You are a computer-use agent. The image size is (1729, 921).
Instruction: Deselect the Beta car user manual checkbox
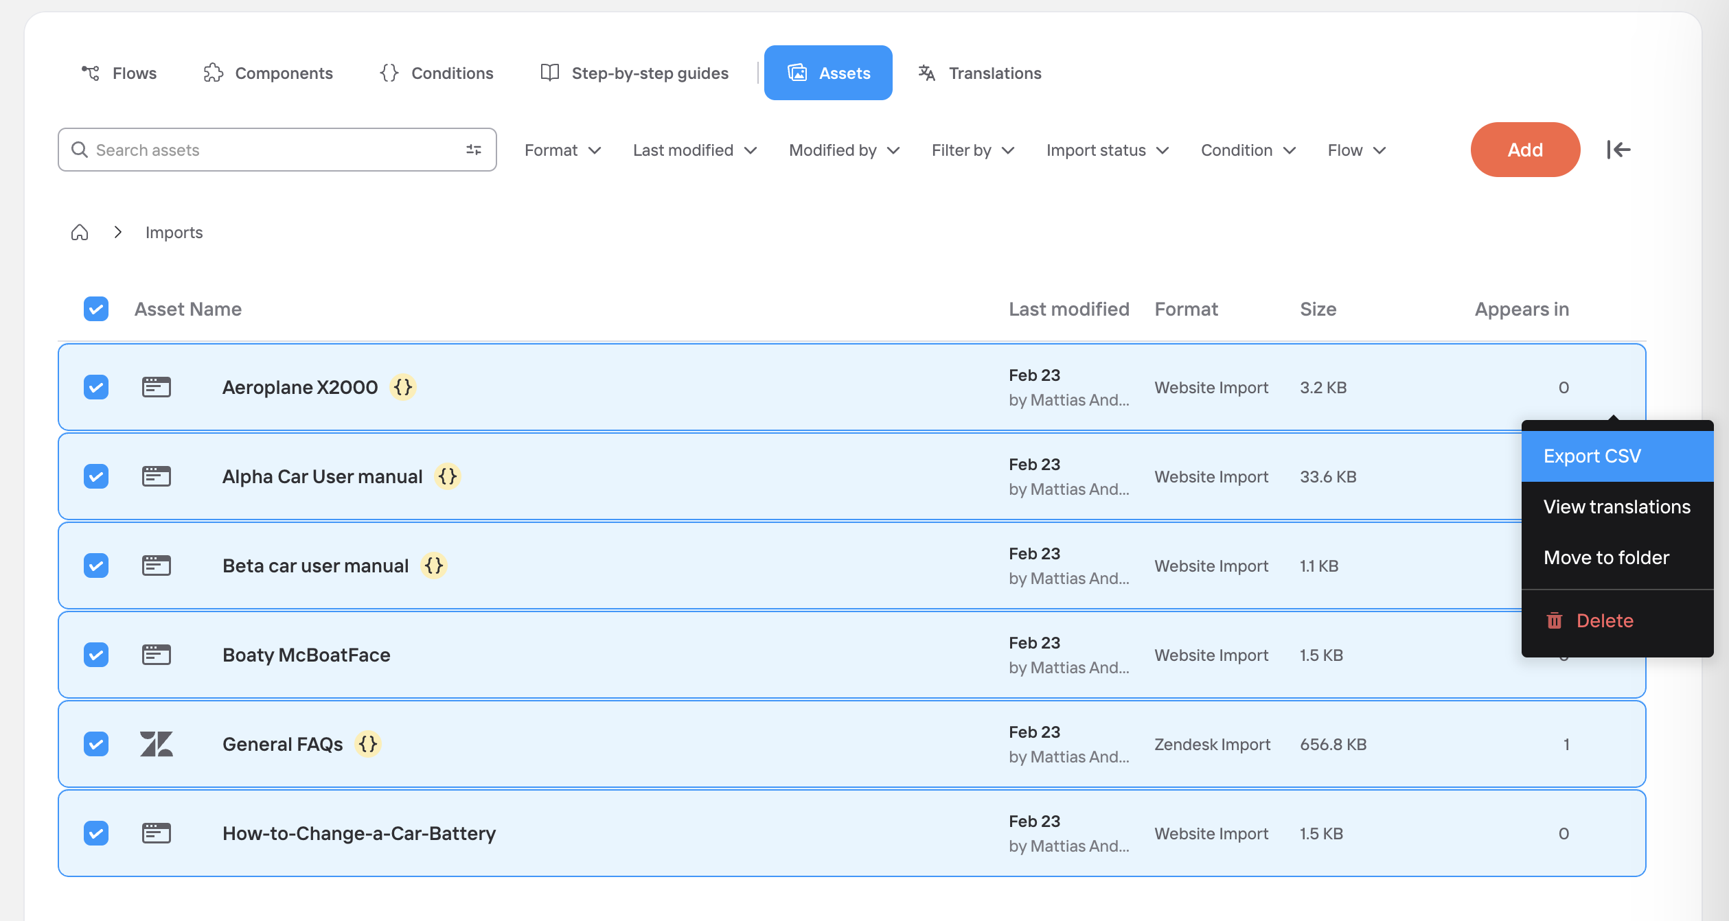[96, 566]
